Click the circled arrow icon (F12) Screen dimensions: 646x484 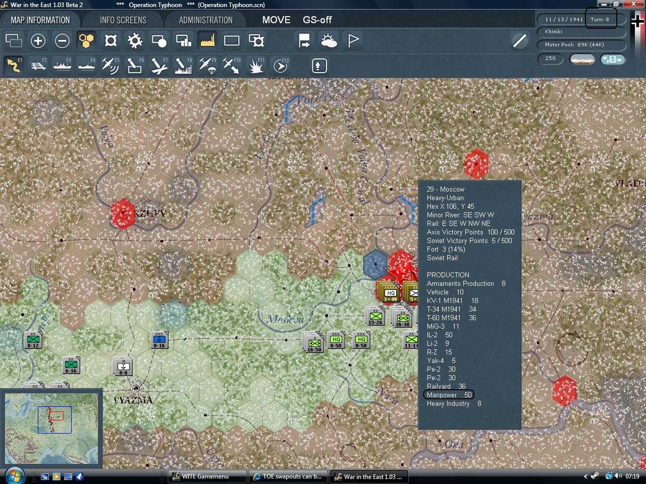click(280, 66)
